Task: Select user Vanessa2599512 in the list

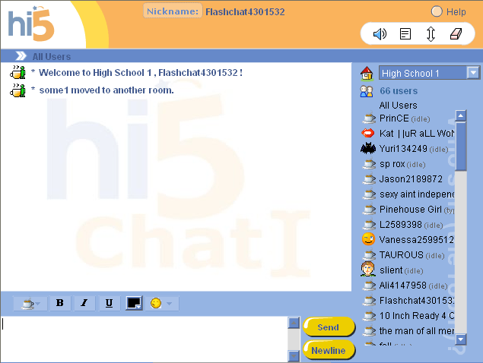Action: tap(417, 240)
